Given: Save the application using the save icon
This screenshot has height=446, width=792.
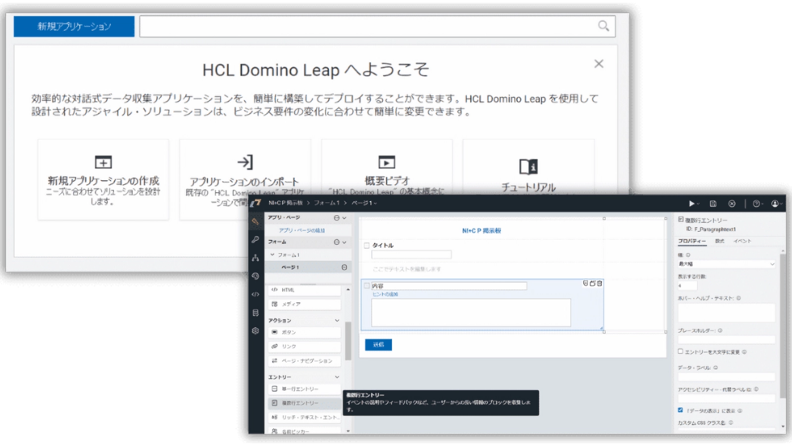Looking at the screenshot, I should pos(713,204).
